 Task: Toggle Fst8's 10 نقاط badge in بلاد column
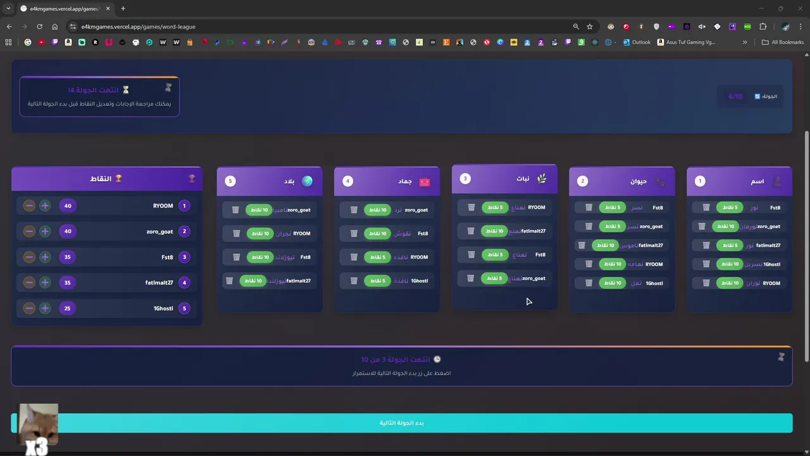[259, 257]
